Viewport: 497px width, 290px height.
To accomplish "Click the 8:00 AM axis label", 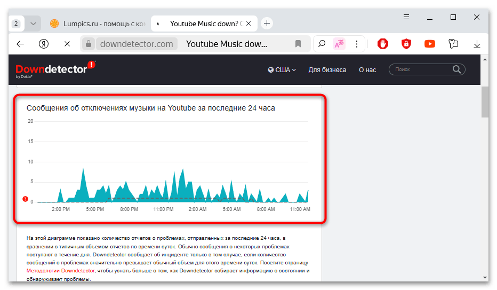I will pyautogui.click(x=266, y=209).
